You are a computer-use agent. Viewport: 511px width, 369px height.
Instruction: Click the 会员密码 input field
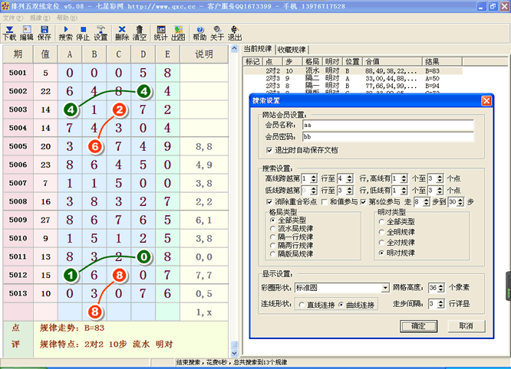[387, 137]
